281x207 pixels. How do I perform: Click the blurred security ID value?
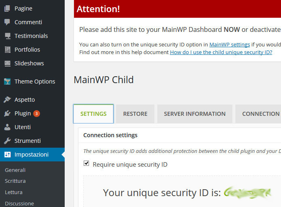pyautogui.click(x=247, y=193)
